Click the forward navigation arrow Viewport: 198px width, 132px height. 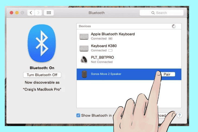[x=38, y=13]
